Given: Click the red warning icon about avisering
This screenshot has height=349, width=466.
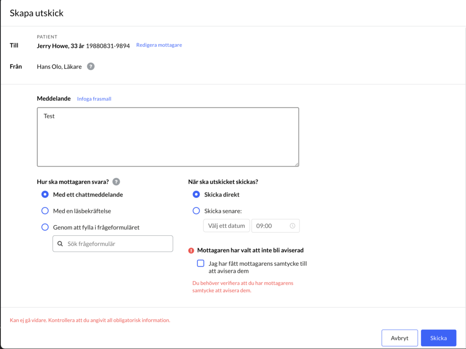Looking at the screenshot, I should (x=191, y=251).
